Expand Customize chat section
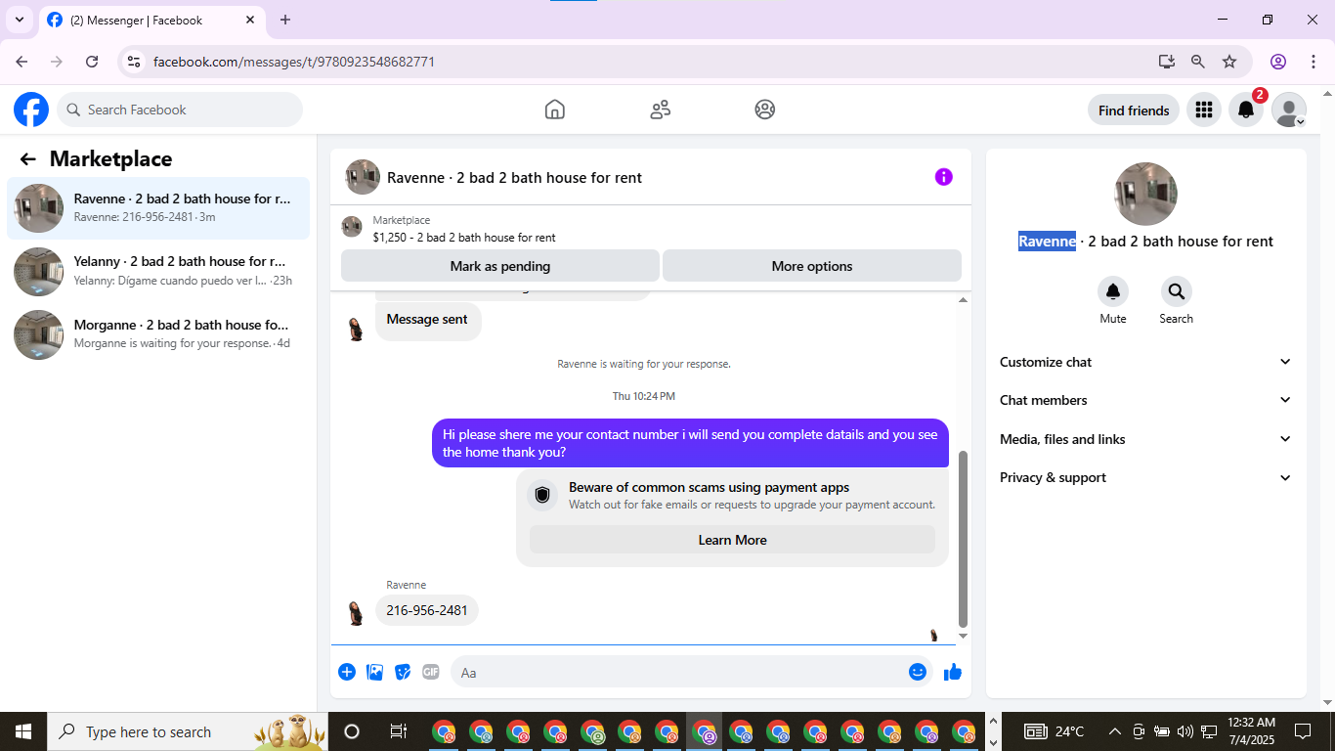 tap(1145, 362)
